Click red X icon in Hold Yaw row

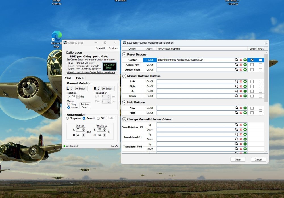(x=241, y=108)
